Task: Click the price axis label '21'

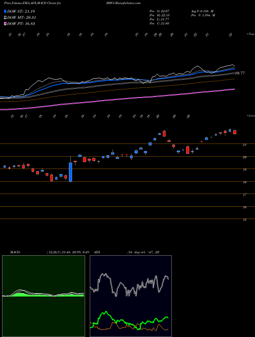Action: tap(244, 145)
